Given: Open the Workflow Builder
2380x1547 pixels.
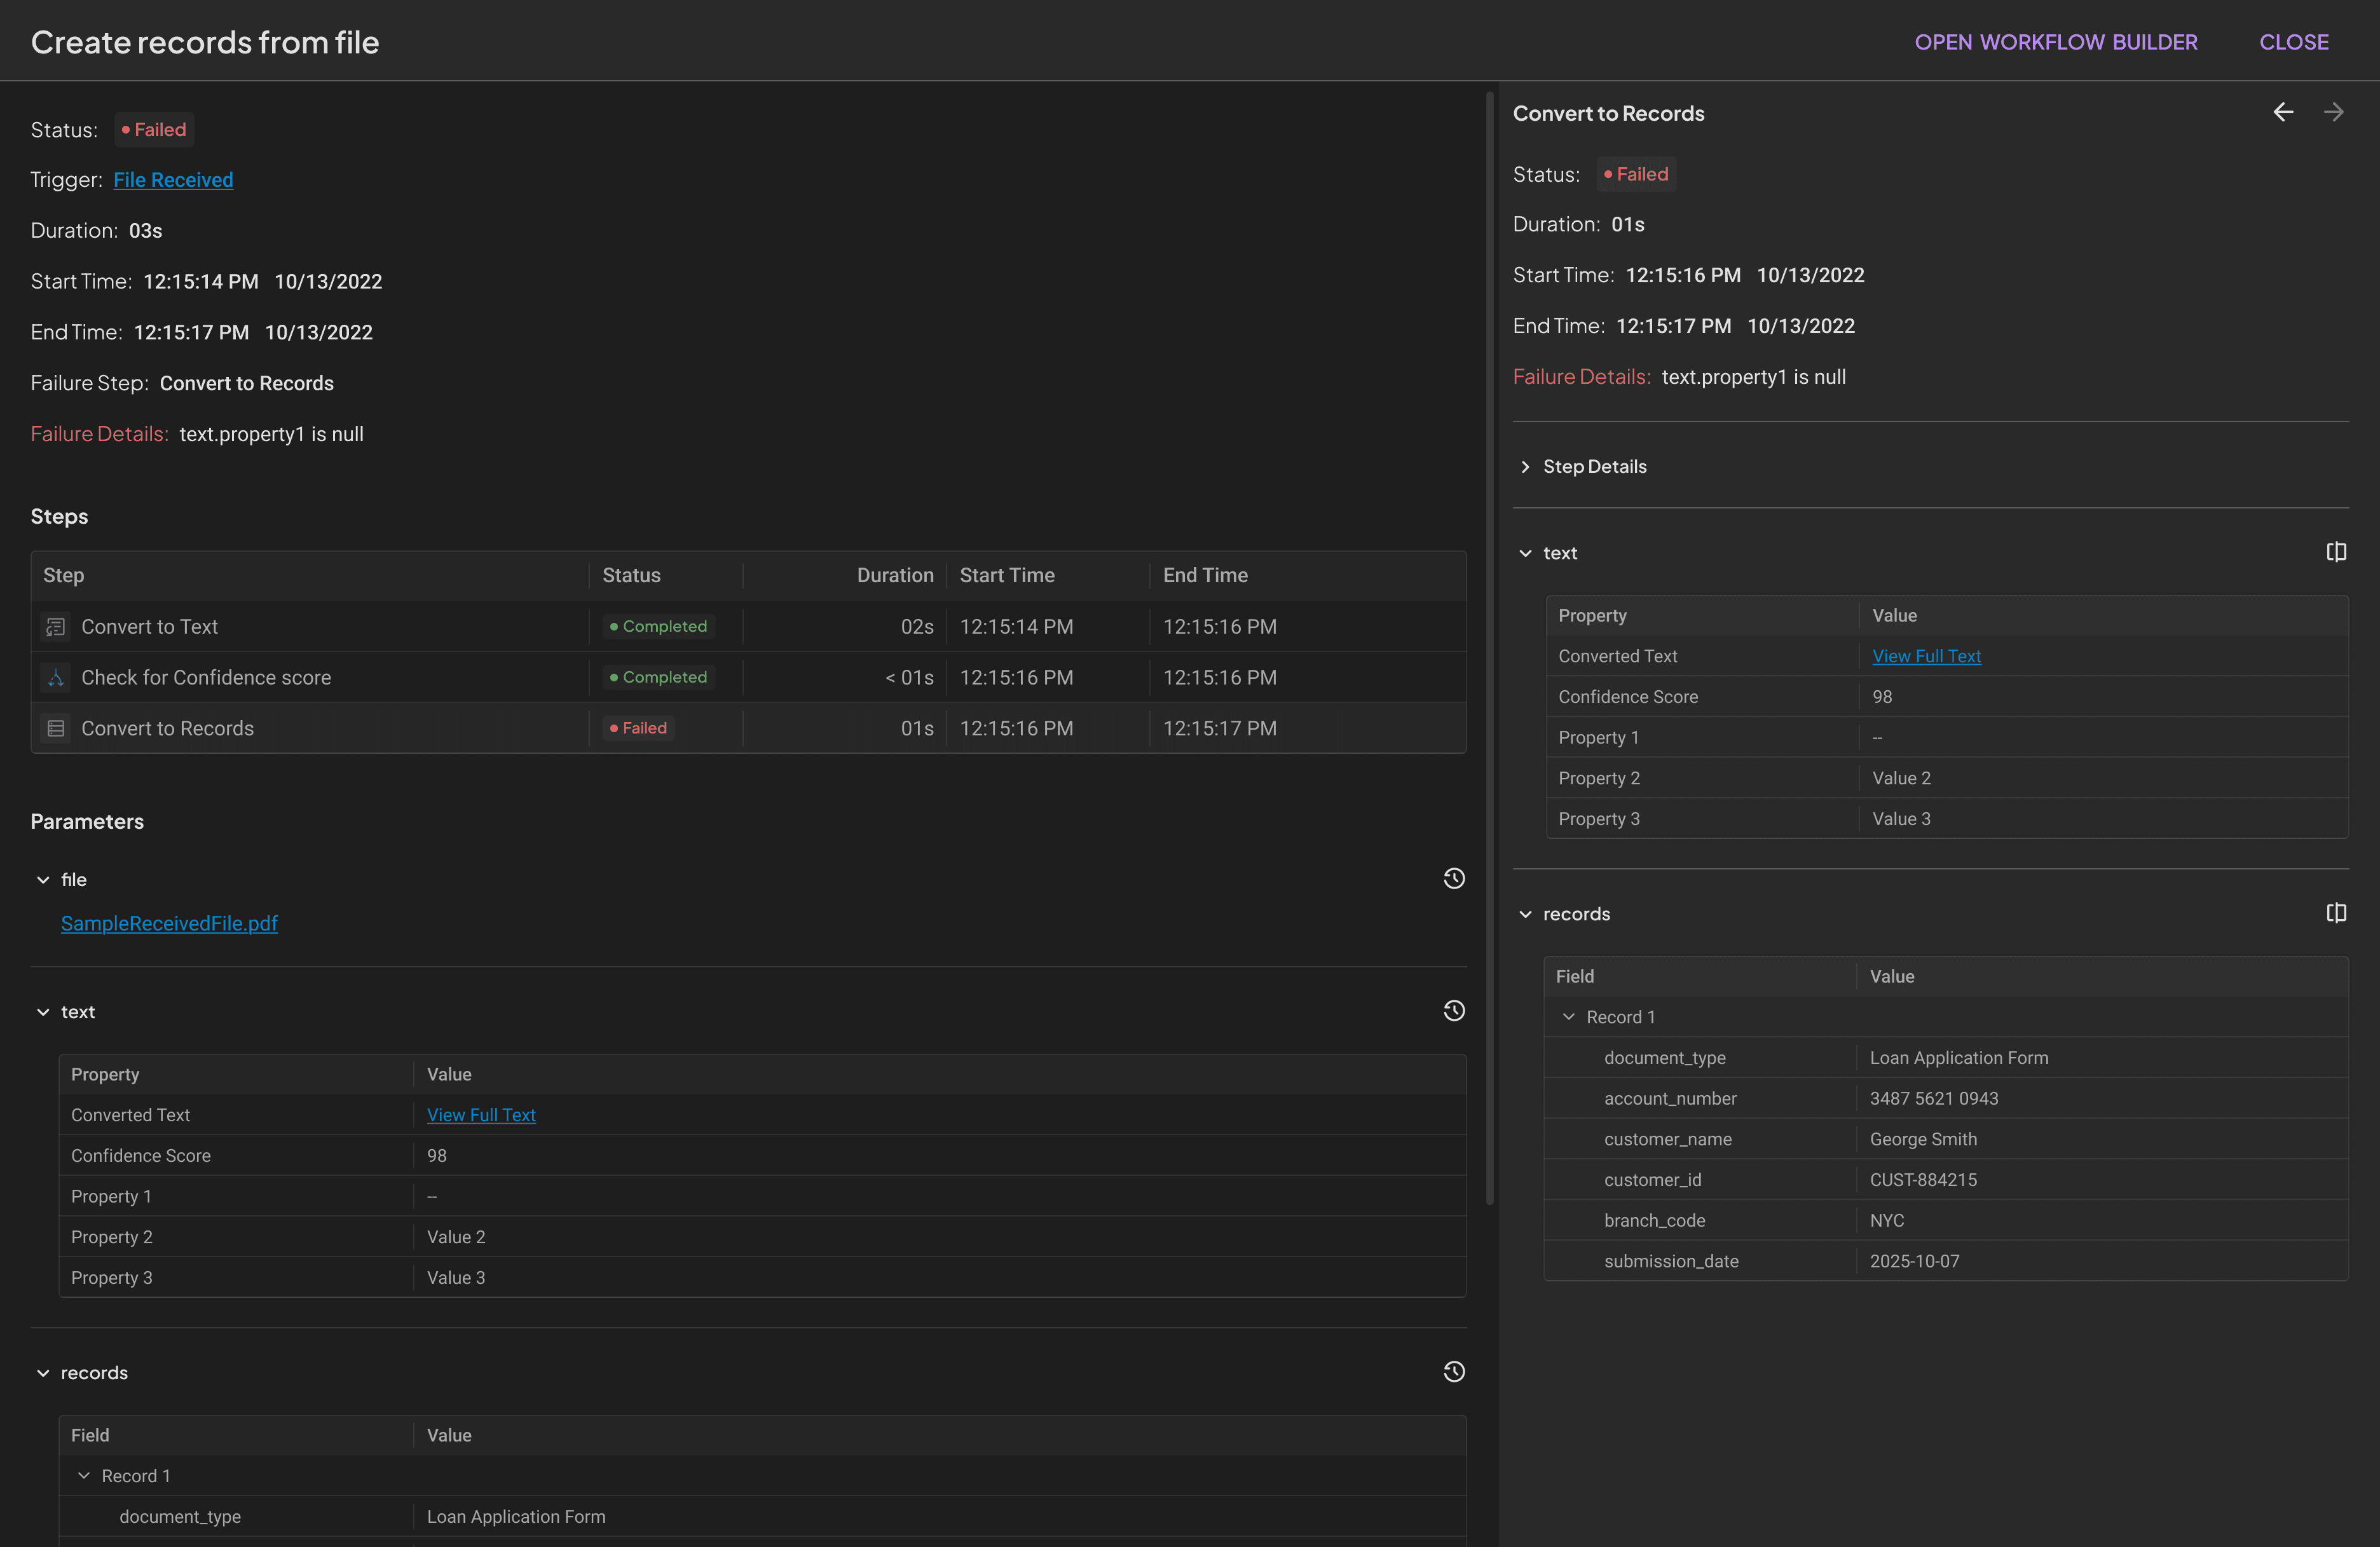Looking at the screenshot, I should point(2056,41).
